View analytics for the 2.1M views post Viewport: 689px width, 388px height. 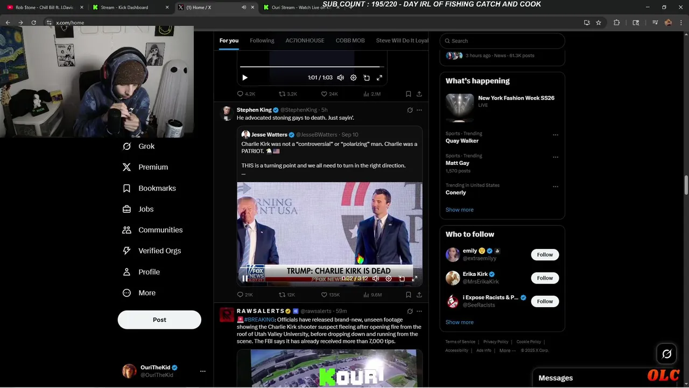pos(372,94)
